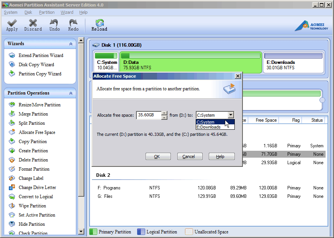Viewport: 334px width, 238px height.
Task: Open Merge Partition operation
Action: [x=33, y=114]
